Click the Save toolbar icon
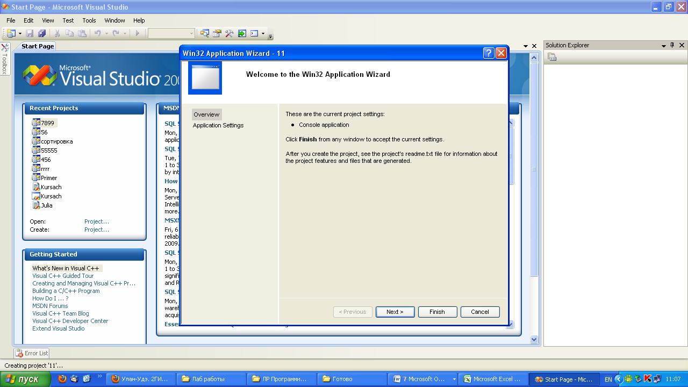Image resolution: width=688 pixels, height=387 pixels. tap(30, 33)
